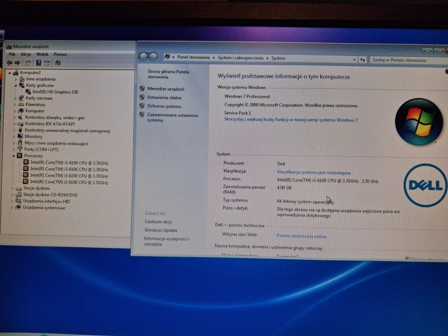448x336 pixels.
Task: Click the Back arrow in Device Manager toolbar
Action: tap(10, 63)
